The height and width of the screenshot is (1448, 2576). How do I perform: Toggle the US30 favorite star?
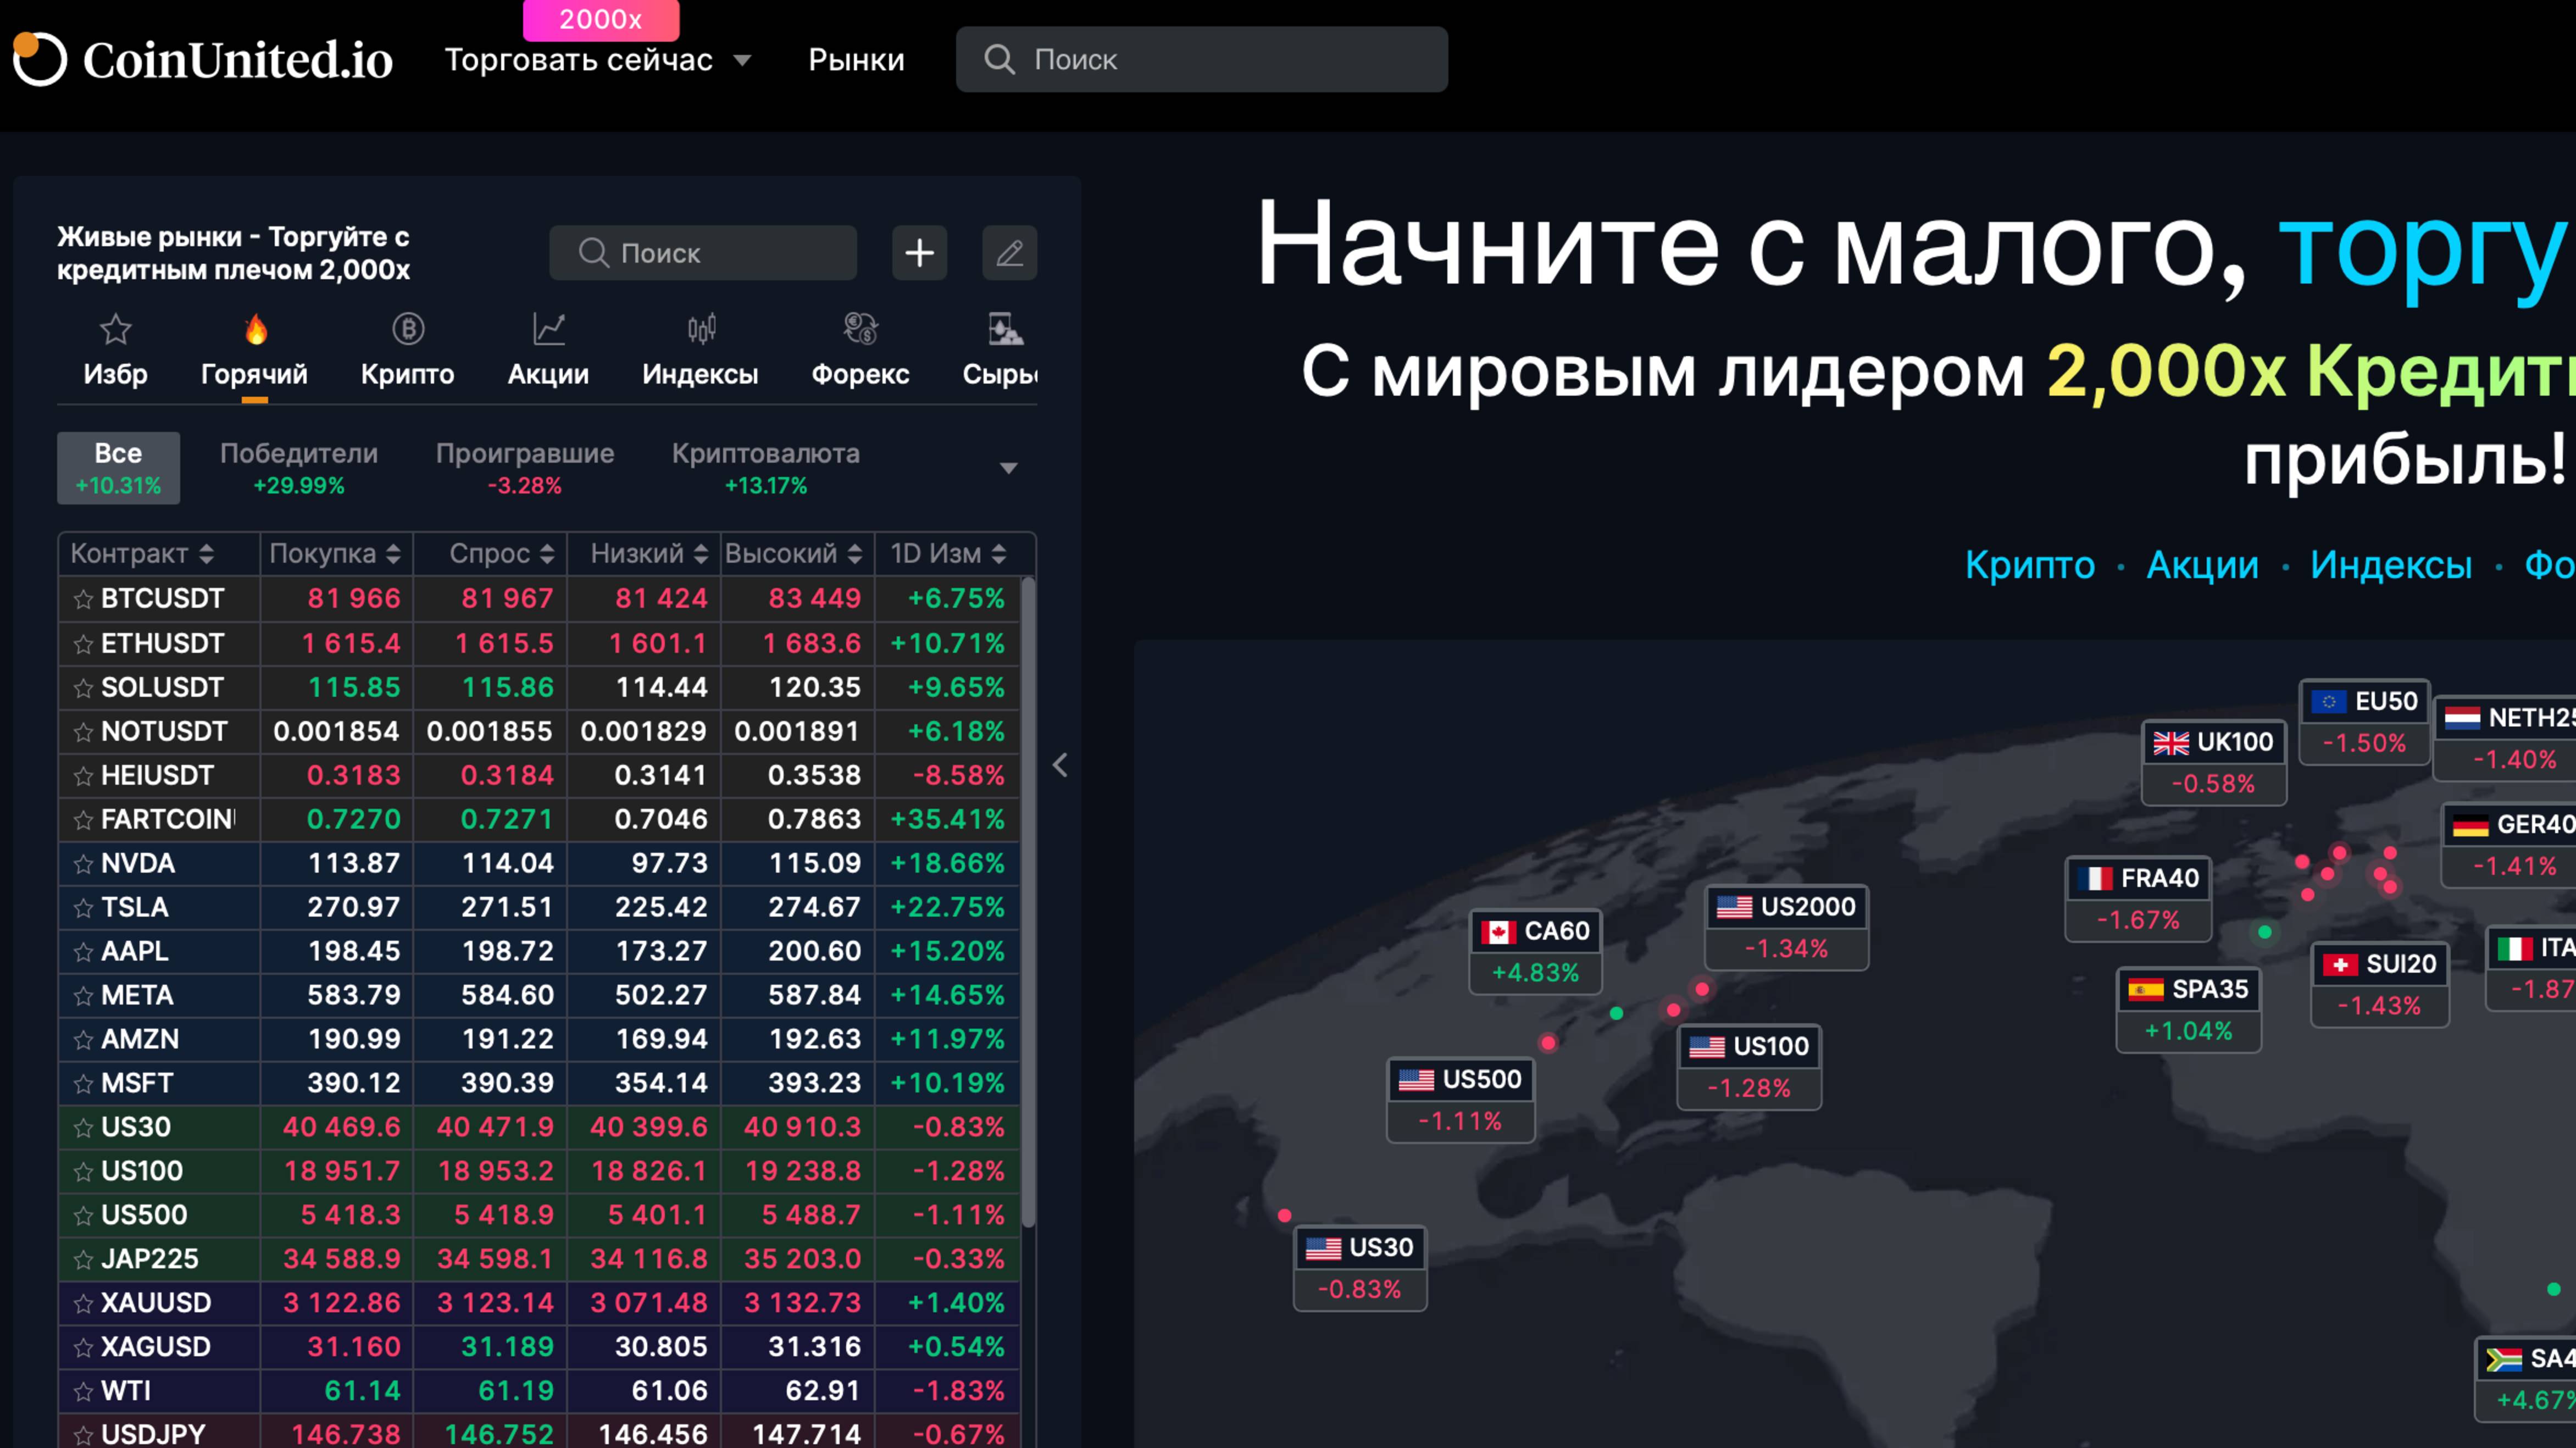click(x=83, y=1128)
